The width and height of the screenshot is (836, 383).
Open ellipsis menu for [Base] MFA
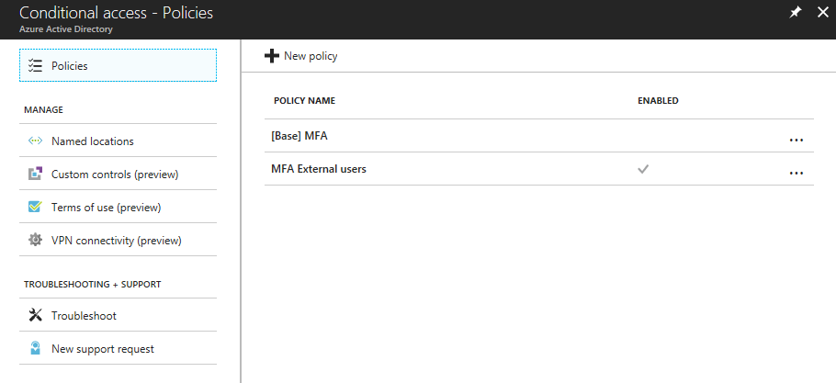[x=796, y=141]
